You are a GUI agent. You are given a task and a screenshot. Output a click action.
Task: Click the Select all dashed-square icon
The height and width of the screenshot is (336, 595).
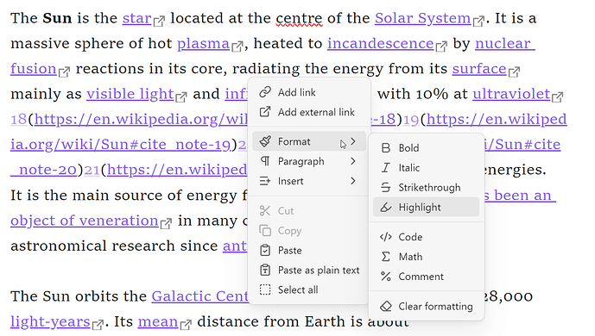pos(265,289)
